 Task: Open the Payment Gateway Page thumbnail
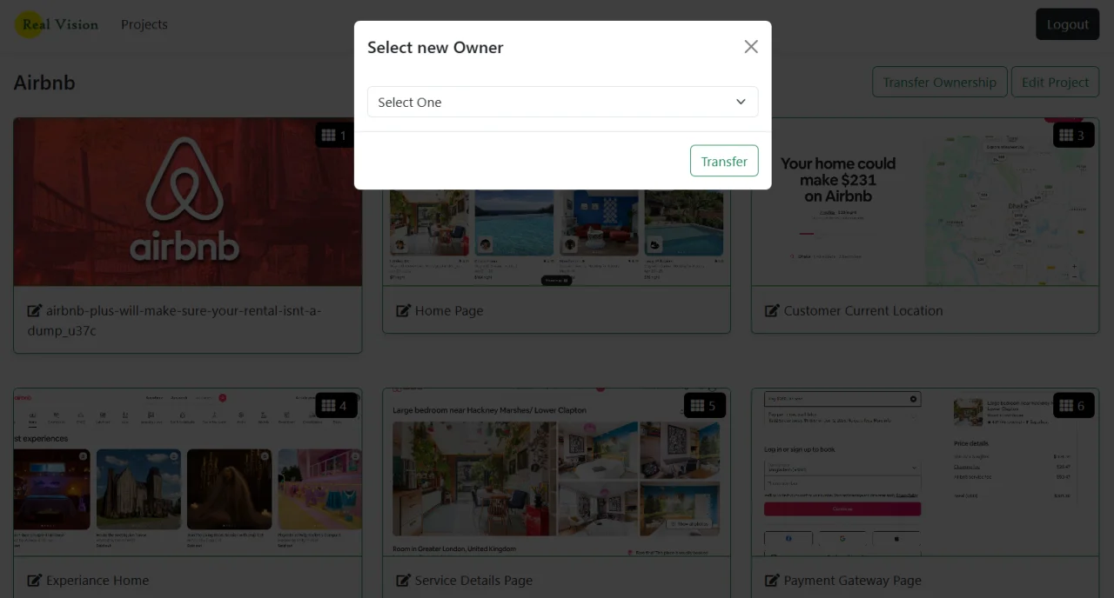click(925, 472)
